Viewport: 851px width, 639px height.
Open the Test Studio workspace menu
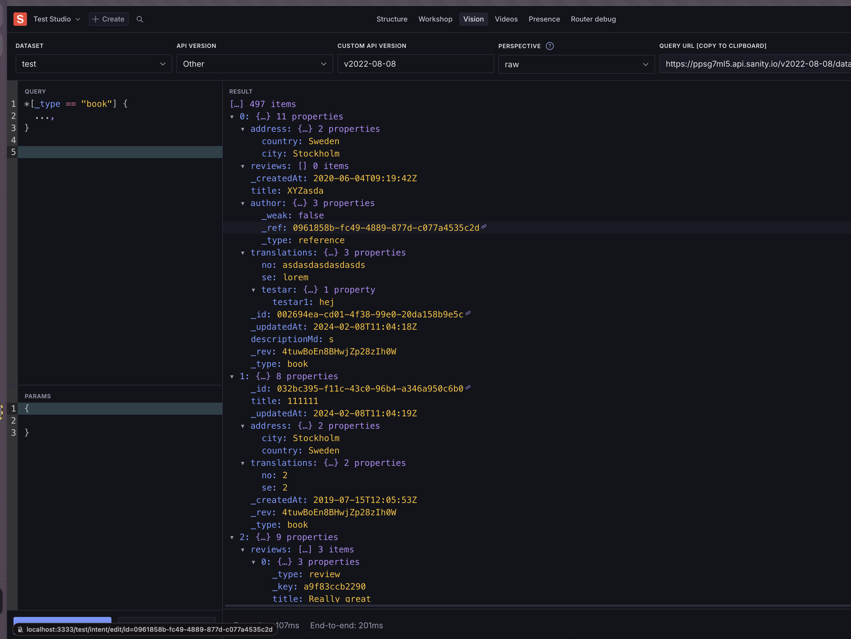57,19
